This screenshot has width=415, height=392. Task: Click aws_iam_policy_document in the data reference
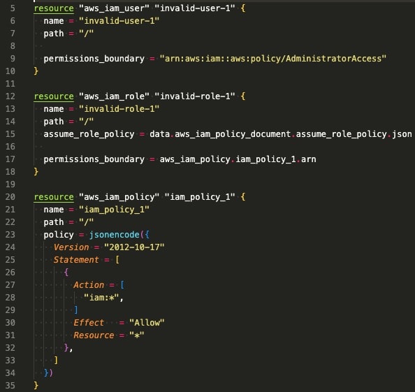[x=233, y=134]
